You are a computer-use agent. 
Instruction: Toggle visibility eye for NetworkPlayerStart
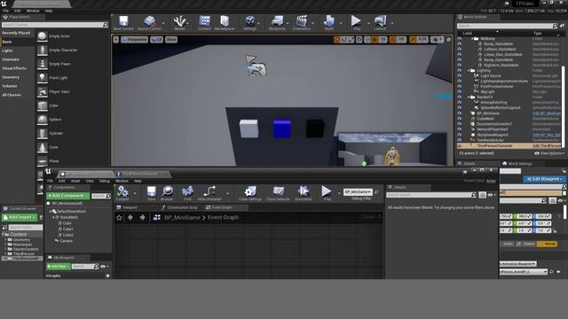[x=460, y=129]
